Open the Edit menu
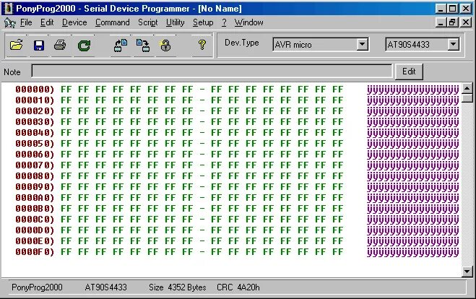This screenshot has width=476, height=299. [47, 22]
